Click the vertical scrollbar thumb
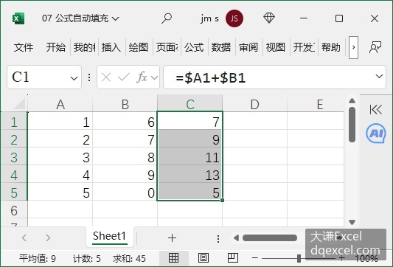 352,125
